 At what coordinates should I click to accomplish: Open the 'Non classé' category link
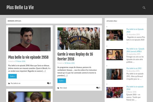pyautogui.click(x=63, y=88)
